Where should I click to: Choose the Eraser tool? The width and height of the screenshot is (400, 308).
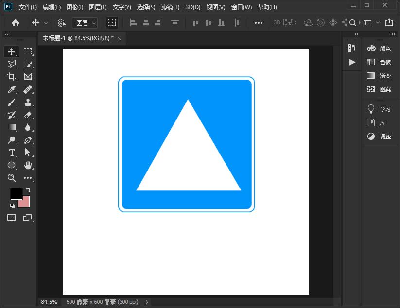click(x=28, y=115)
